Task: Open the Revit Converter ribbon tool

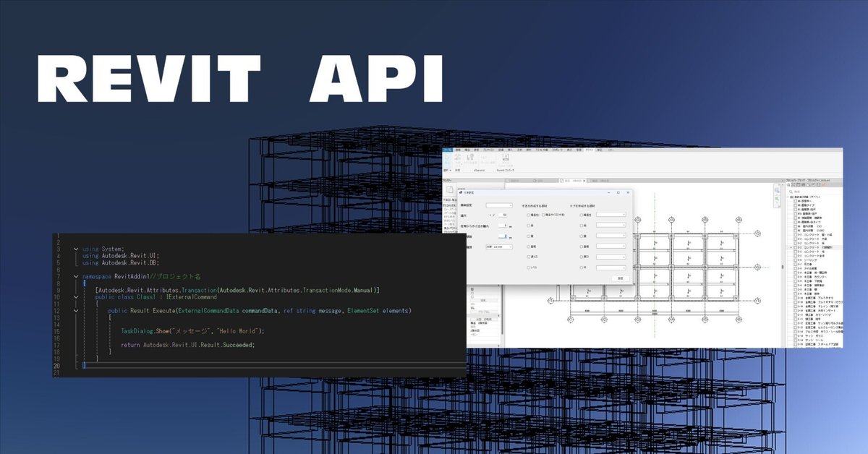Action: pos(505,157)
